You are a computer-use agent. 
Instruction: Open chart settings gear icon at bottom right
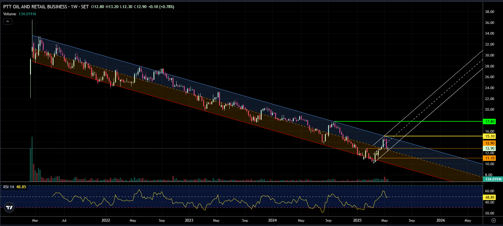coord(493,220)
